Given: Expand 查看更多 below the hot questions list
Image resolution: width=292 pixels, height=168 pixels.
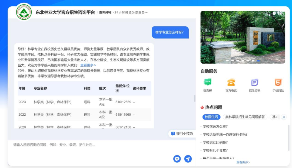Looking at the screenshot, I should pos(243,162).
